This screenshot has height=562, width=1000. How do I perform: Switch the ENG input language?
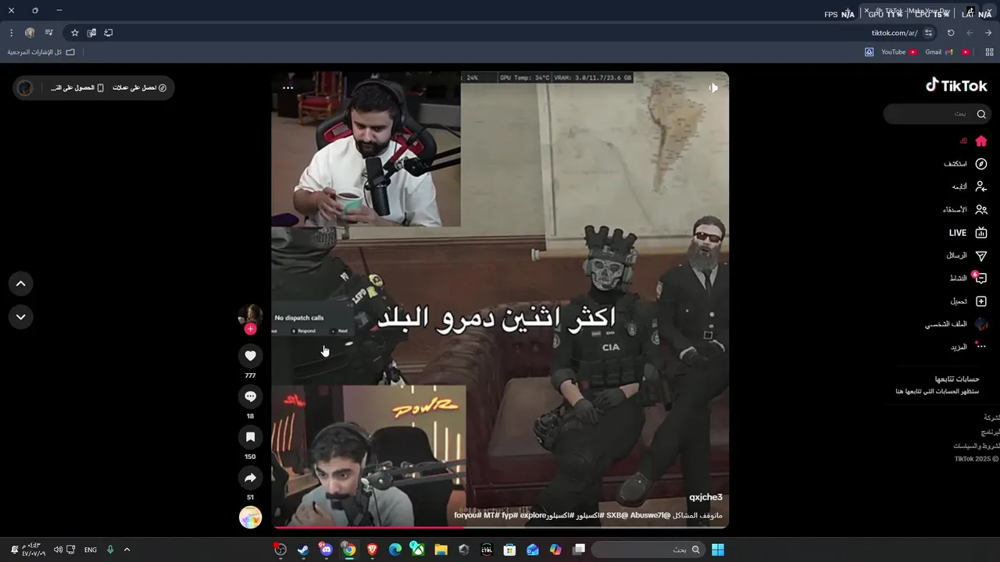[x=91, y=550]
